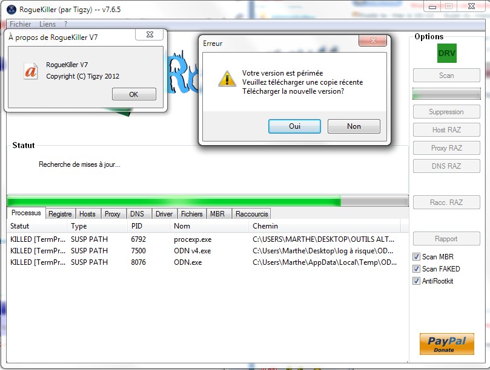This screenshot has width=490, height=370.
Task: Click PID 7500 cell
Action: point(139,251)
